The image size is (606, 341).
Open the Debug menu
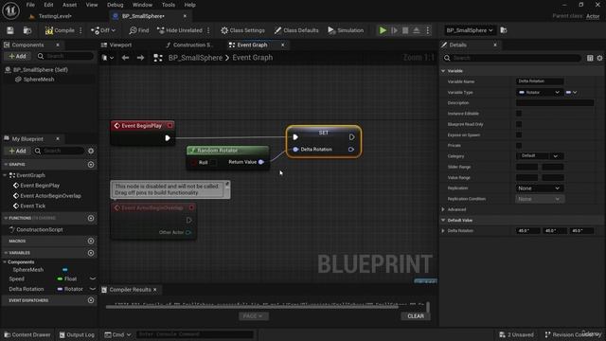pyautogui.click(x=116, y=5)
